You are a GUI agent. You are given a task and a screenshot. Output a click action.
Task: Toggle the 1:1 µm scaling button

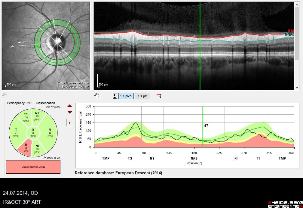142,96
